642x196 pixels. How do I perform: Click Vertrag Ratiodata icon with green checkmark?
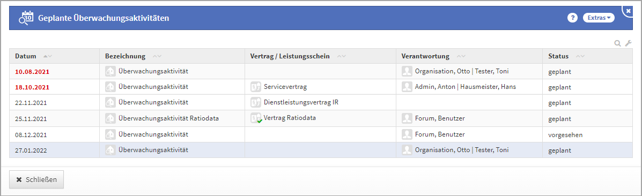click(256, 118)
